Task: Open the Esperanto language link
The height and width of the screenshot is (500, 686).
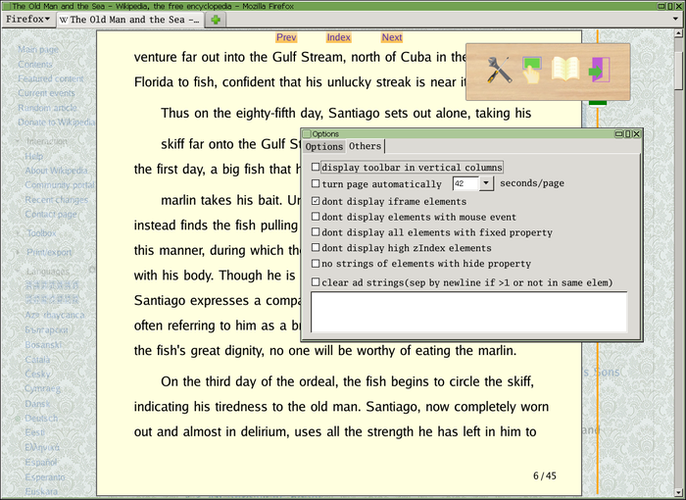Action: point(45,477)
